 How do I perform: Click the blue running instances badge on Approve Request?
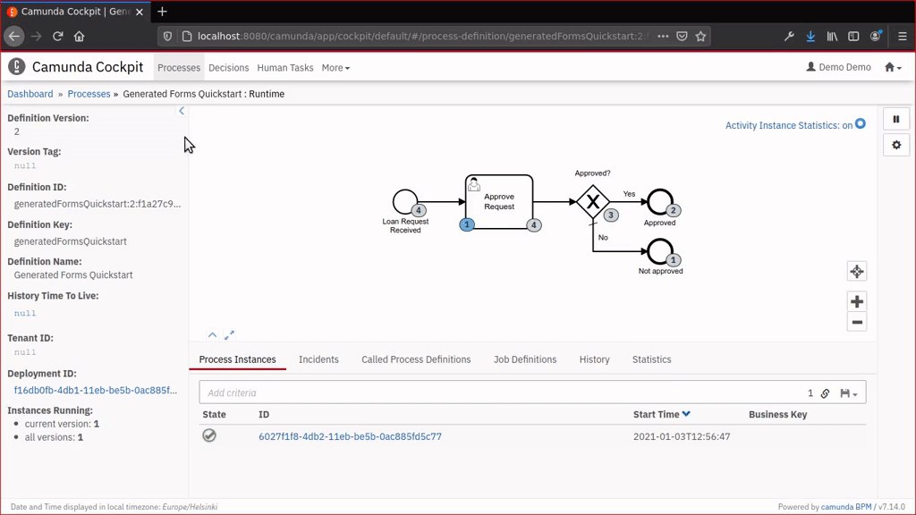coord(467,224)
